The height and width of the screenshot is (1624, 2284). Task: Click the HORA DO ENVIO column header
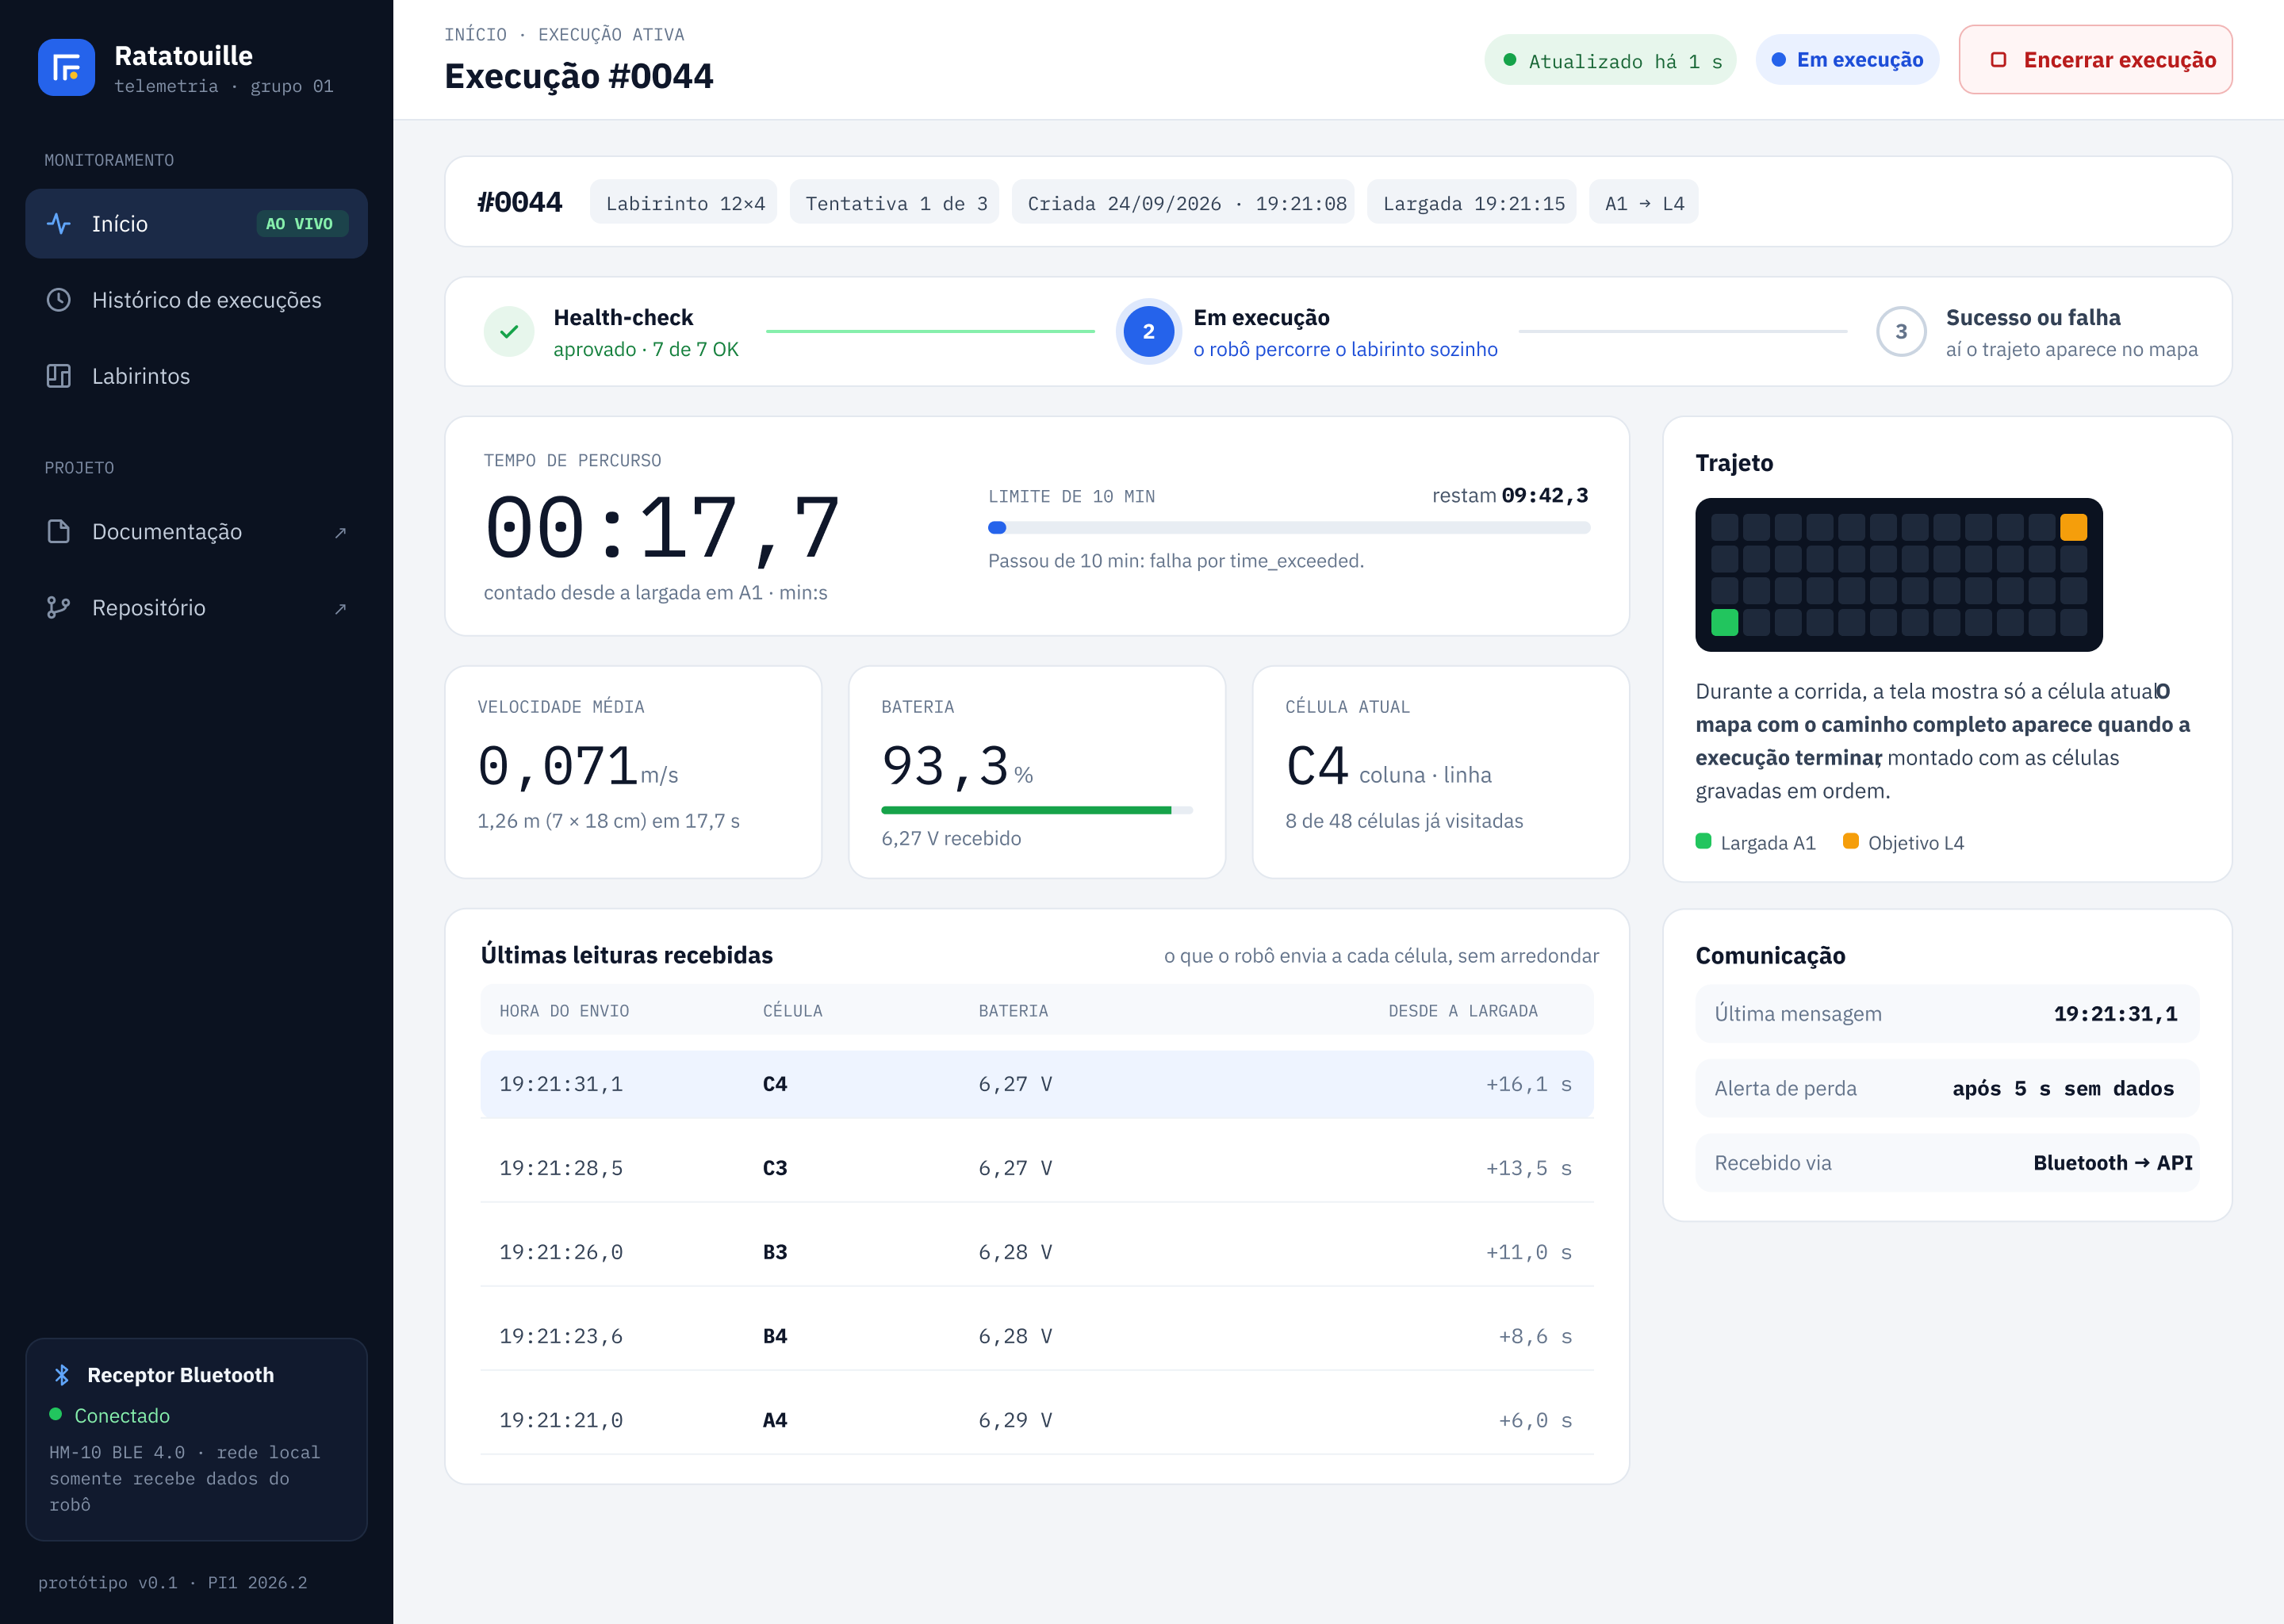pos(564,1011)
